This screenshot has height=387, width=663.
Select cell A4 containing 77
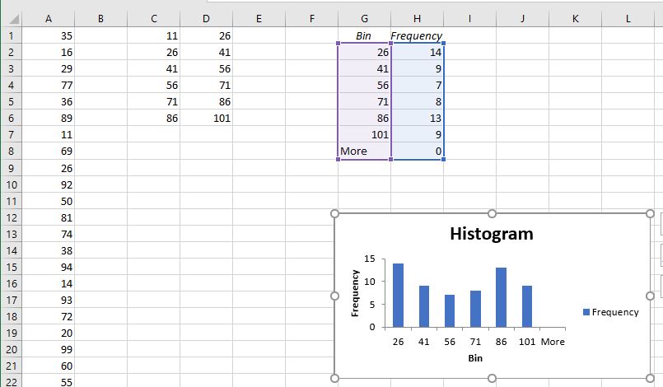point(49,85)
